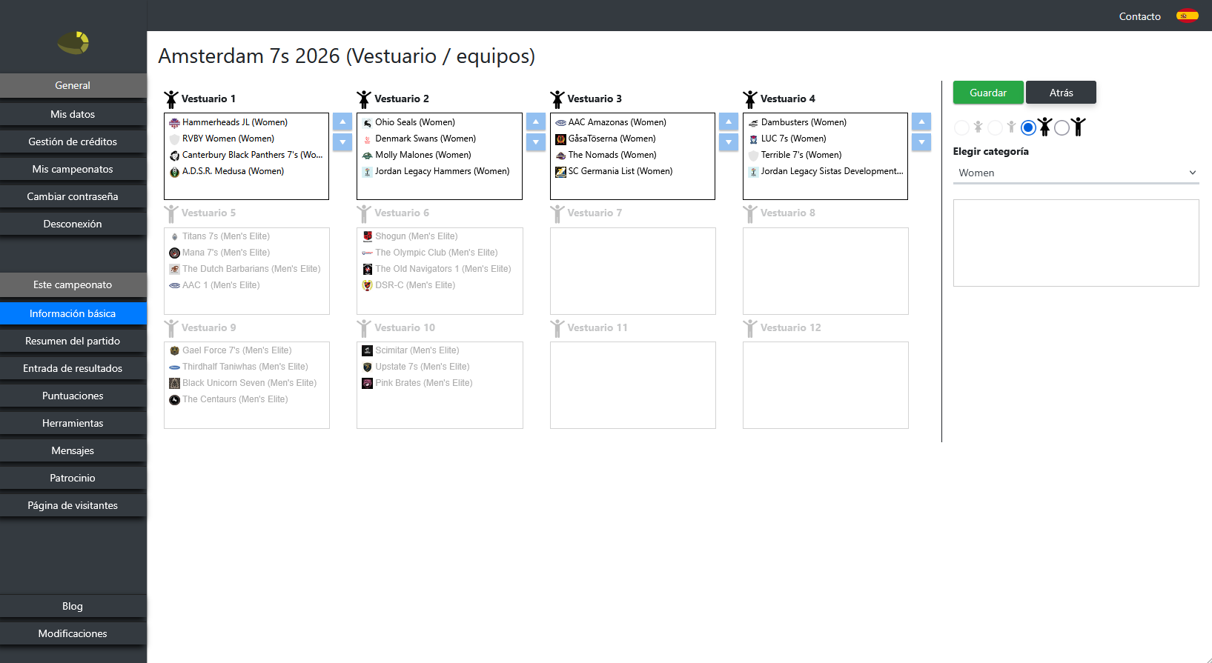Click the down arrow beside Vestuario 2
Viewport: 1212px width, 663px height.
(x=535, y=142)
